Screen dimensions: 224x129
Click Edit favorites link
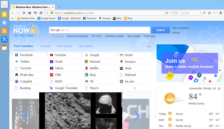click(x=148, y=46)
